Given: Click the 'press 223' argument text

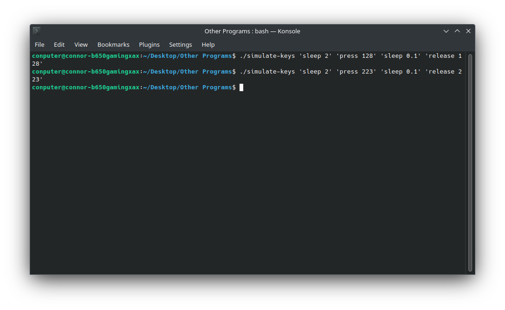Looking at the screenshot, I should pyautogui.click(x=356, y=72).
